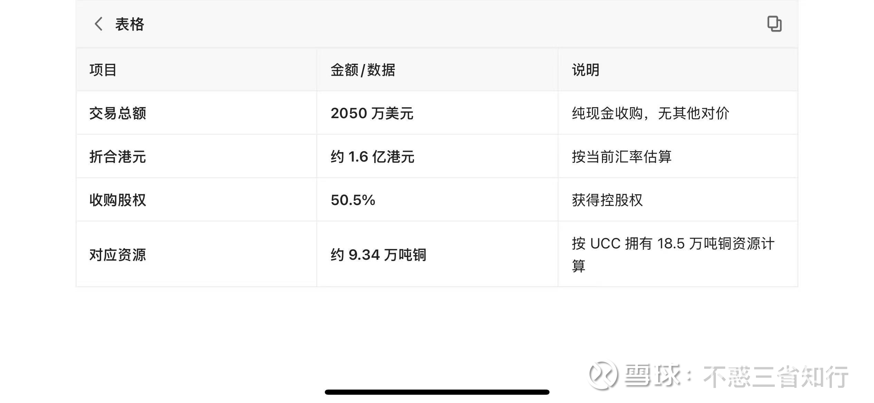The width and height of the screenshot is (874, 403).
Task: Click the 约 1.6 亿港元 value
Action: [x=372, y=157]
